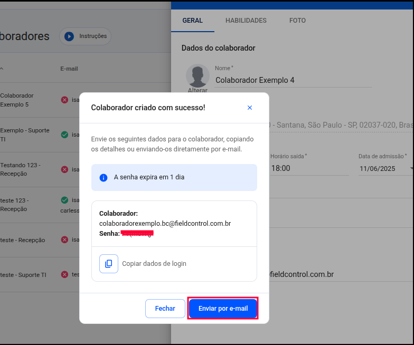
Task: Close the success dialog with the X icon
Action: (250, 108)
